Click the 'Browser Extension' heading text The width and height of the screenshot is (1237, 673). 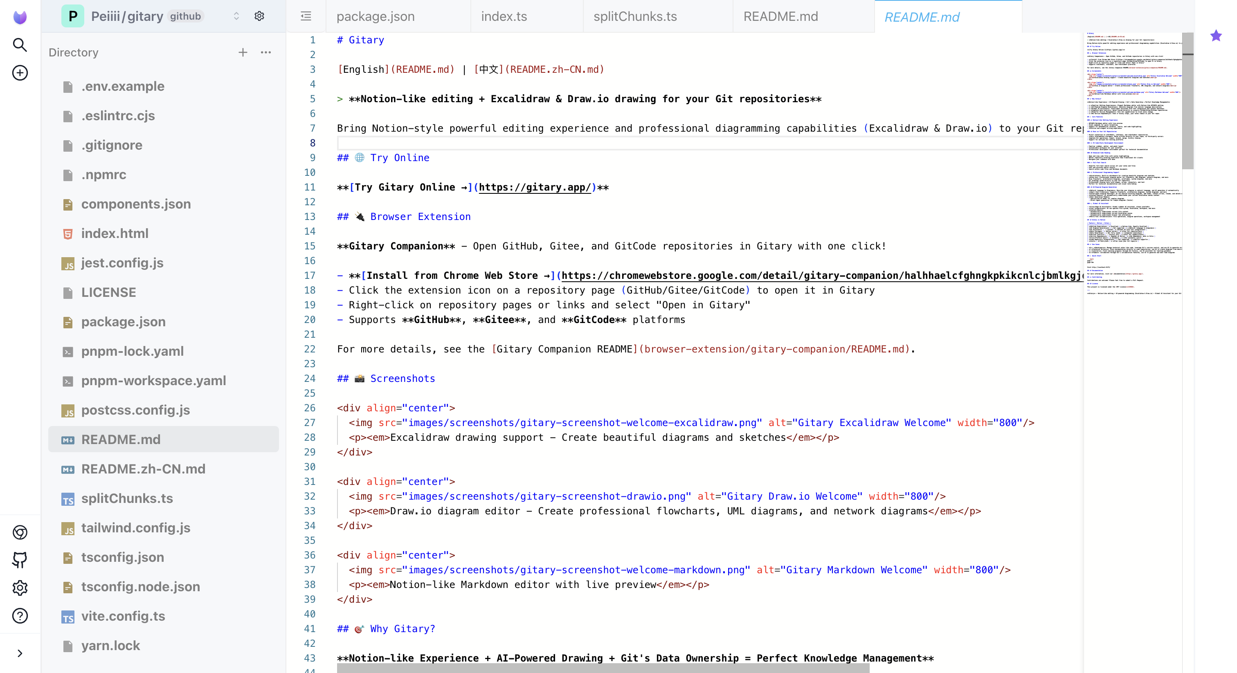pos(420,216)
